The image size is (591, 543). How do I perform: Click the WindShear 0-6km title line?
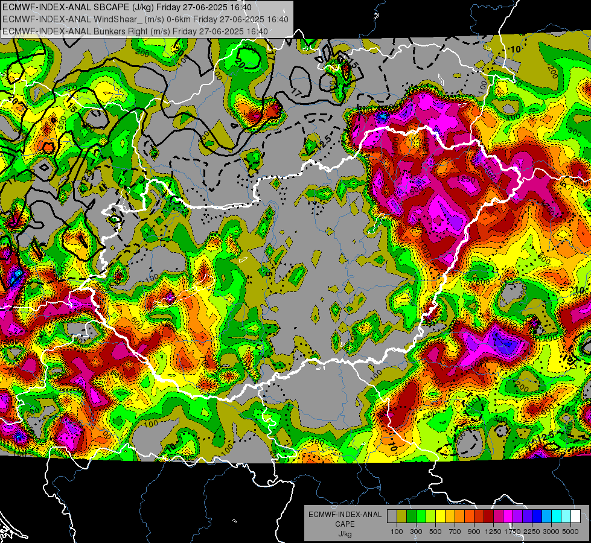pyautogui.click(x=145, y=19)
